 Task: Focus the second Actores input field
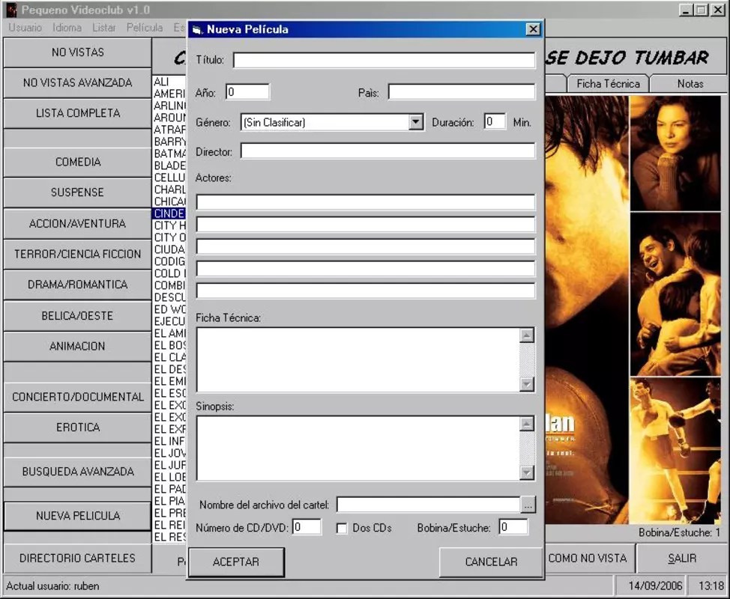pyautogui.click(x=366, y=225)
